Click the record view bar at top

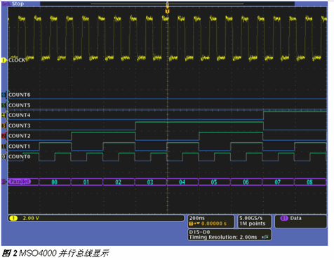click(x=167, y=4)
